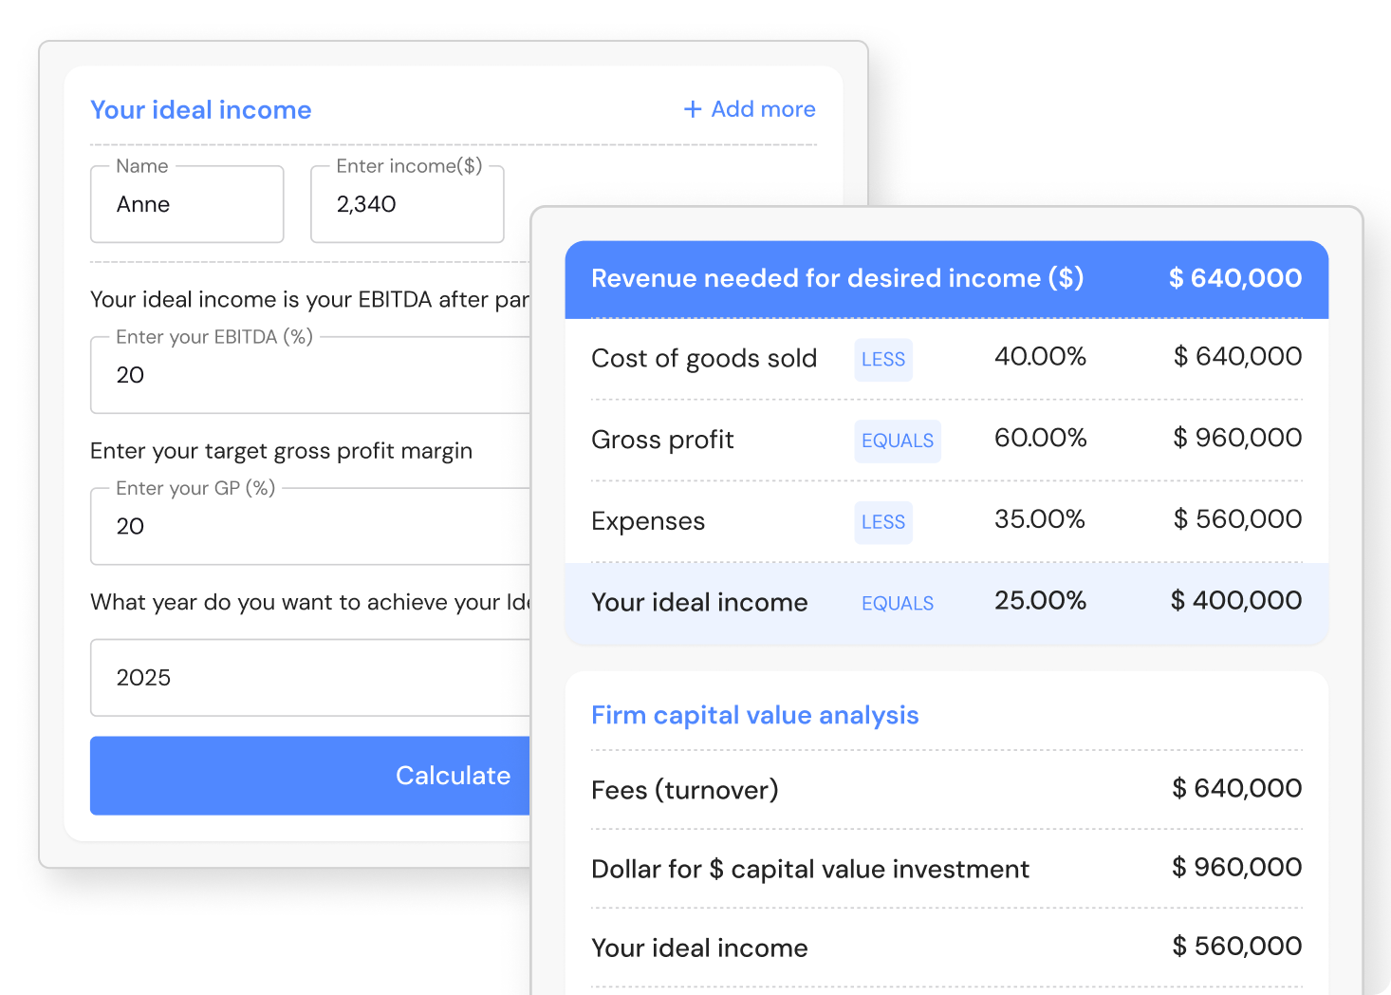The width and height of the screenshot is (1391, 995).
Task: Click LESS badge in Cost of goods sold row
Action: (882, 360)
